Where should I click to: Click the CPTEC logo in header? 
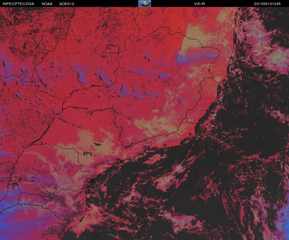pos(145,3)
